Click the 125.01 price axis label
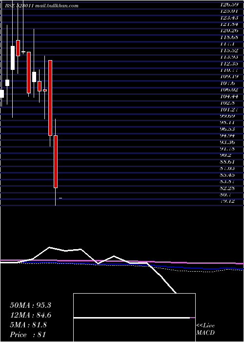 coord(230,11)
